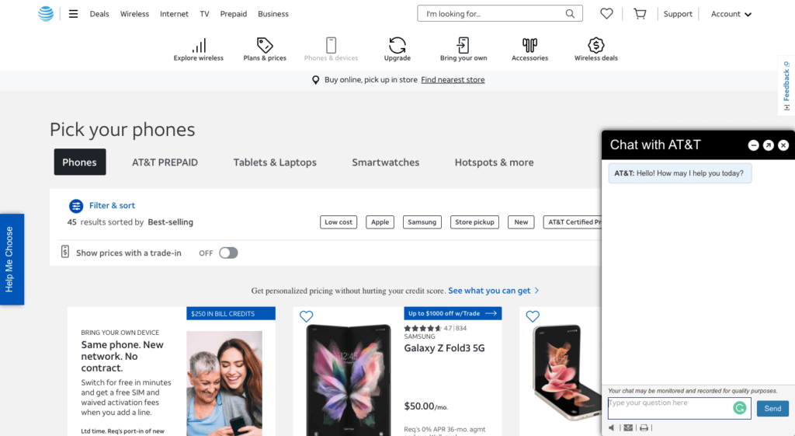The width and height of the screenshot is (795, 436).
Task: Click the AT&T globe logo
Action: tap(46, 14)
